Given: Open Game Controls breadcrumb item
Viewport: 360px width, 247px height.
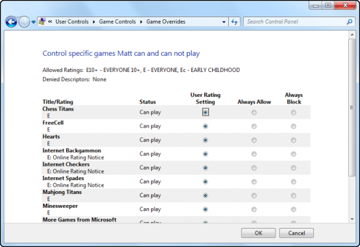Looking at the screenshot, I should [x=117, y=22].
